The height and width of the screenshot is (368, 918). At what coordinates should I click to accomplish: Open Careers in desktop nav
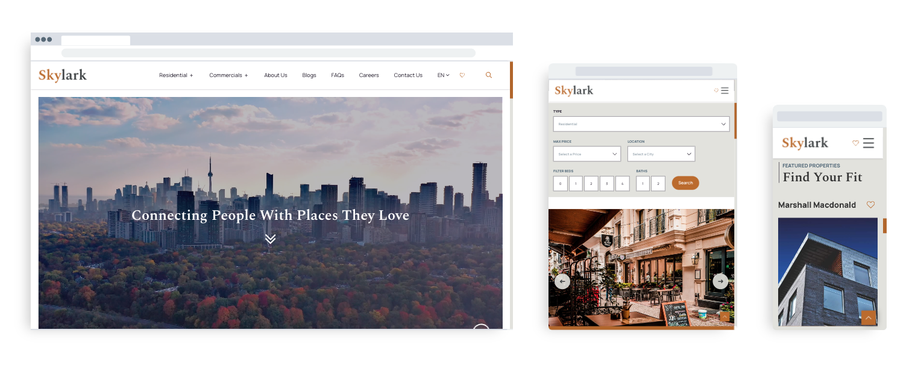tap(369, 75)
